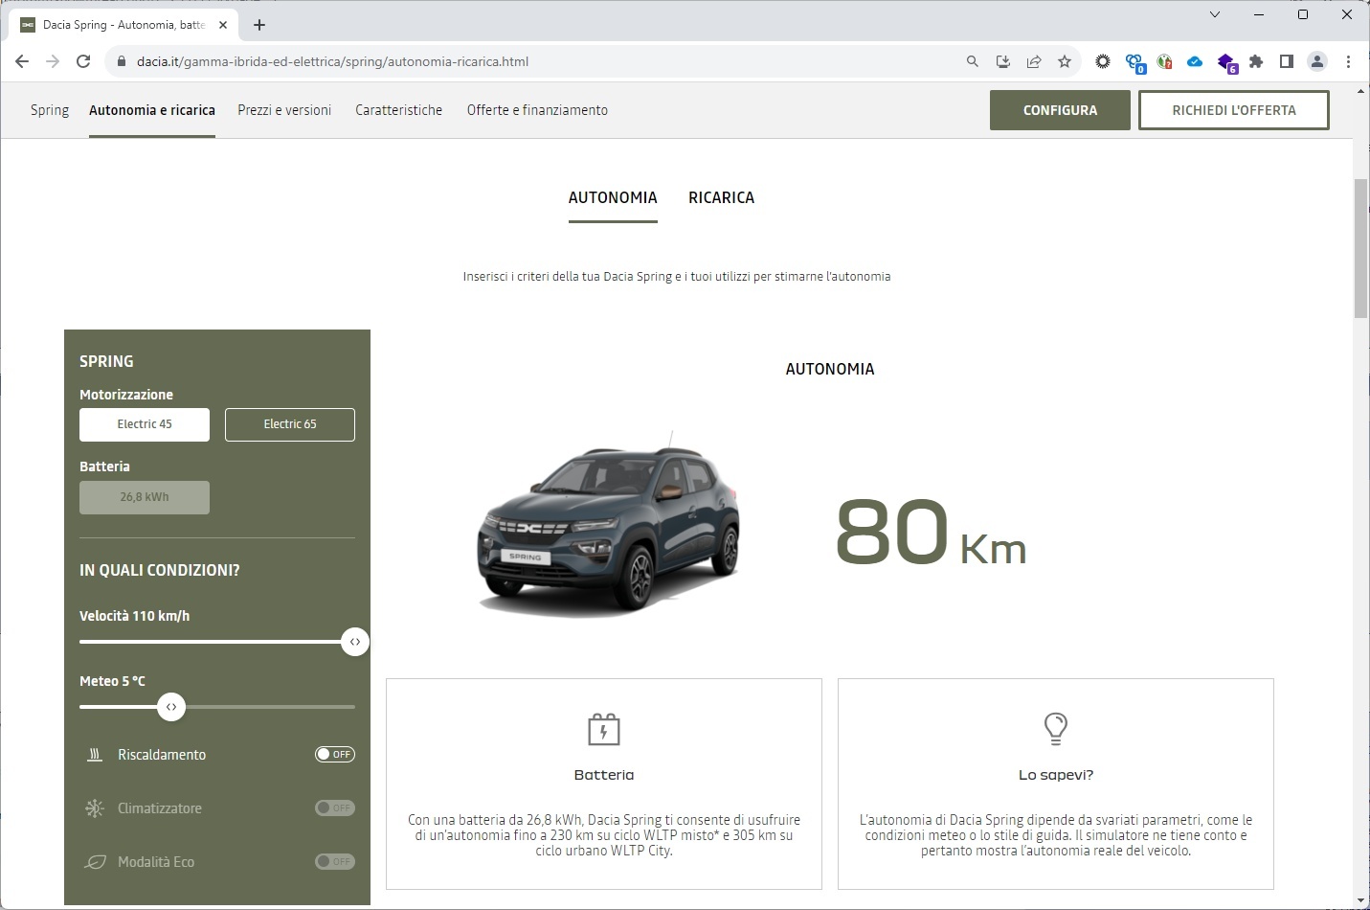Click the IN QUALI CONDIZIONI? heading
Viewport: 1370px width, 910px height.
[160, 570]
